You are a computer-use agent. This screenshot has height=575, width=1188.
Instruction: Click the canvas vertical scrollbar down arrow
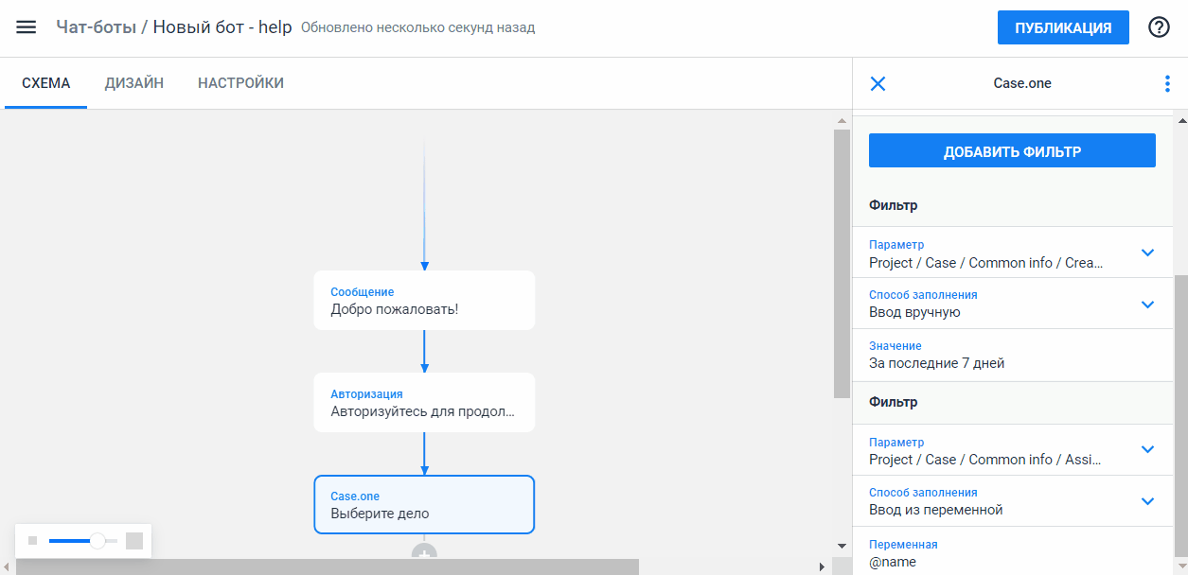(841, 546)
